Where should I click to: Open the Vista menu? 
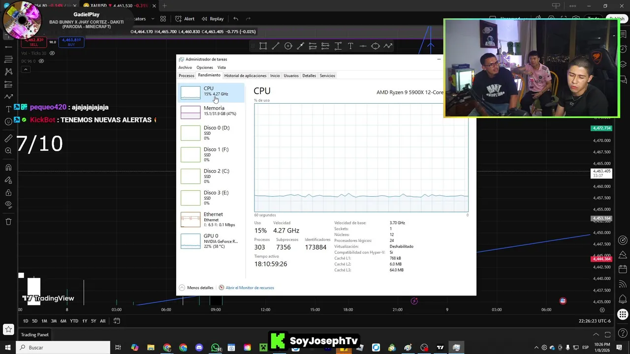[x=221, y=67]
